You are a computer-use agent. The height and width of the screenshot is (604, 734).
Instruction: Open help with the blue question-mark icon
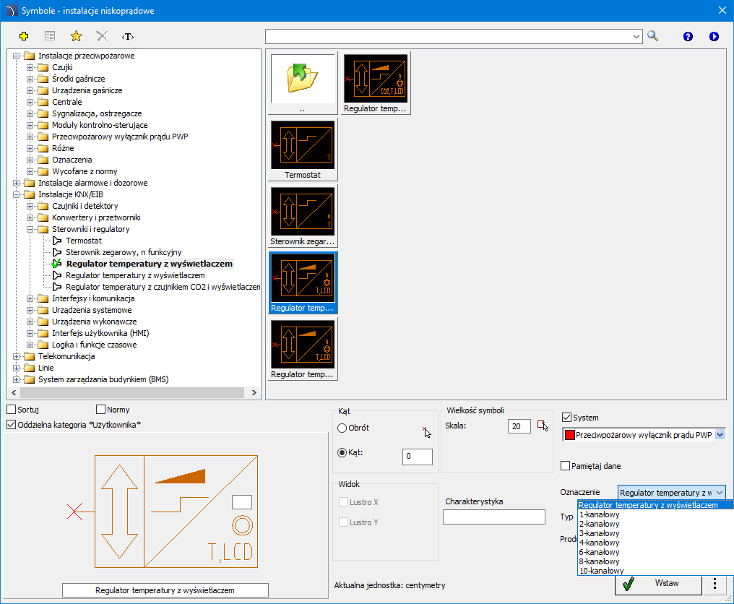point(688,37)
